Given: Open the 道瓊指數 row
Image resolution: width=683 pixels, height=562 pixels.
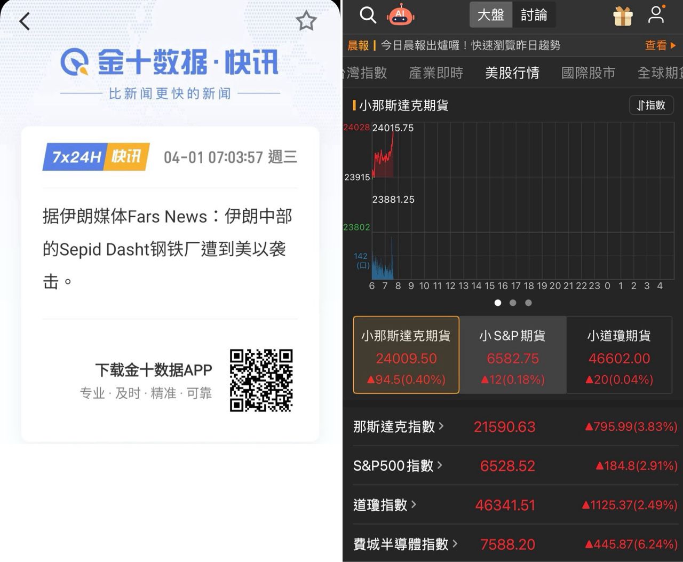Looking at the screenshot, I should [384, 505].
